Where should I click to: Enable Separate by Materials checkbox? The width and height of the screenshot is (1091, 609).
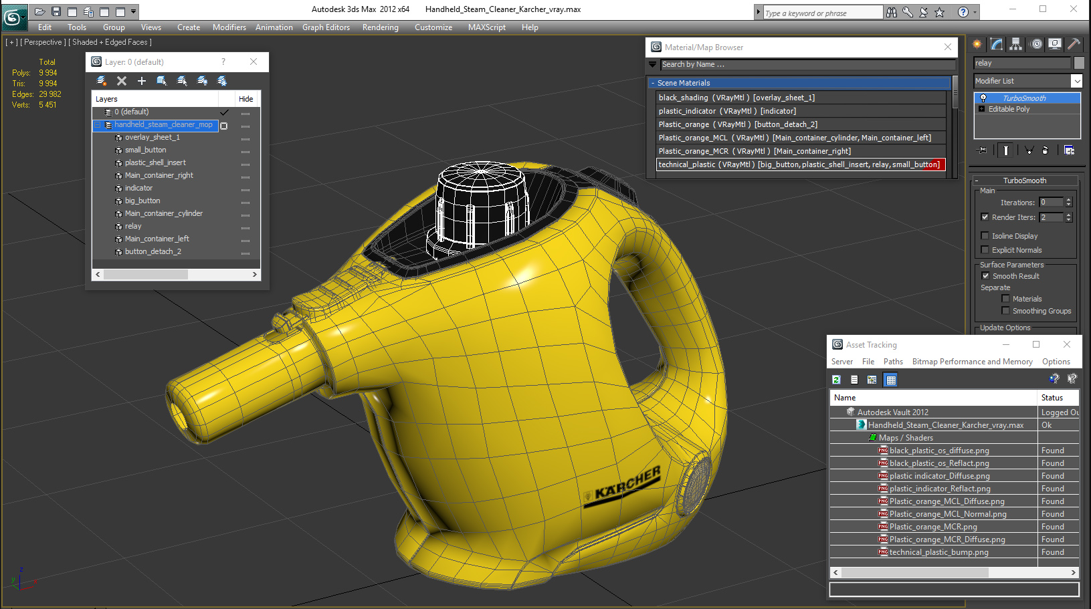click(x=1005, y=299)
